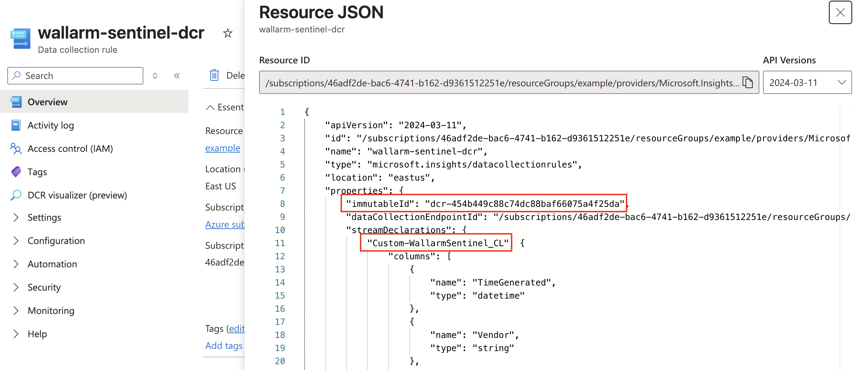This screenshot has width=866, height=370.
Task: Copy the Resource ID to clipboard
Action: pos(748,82)
